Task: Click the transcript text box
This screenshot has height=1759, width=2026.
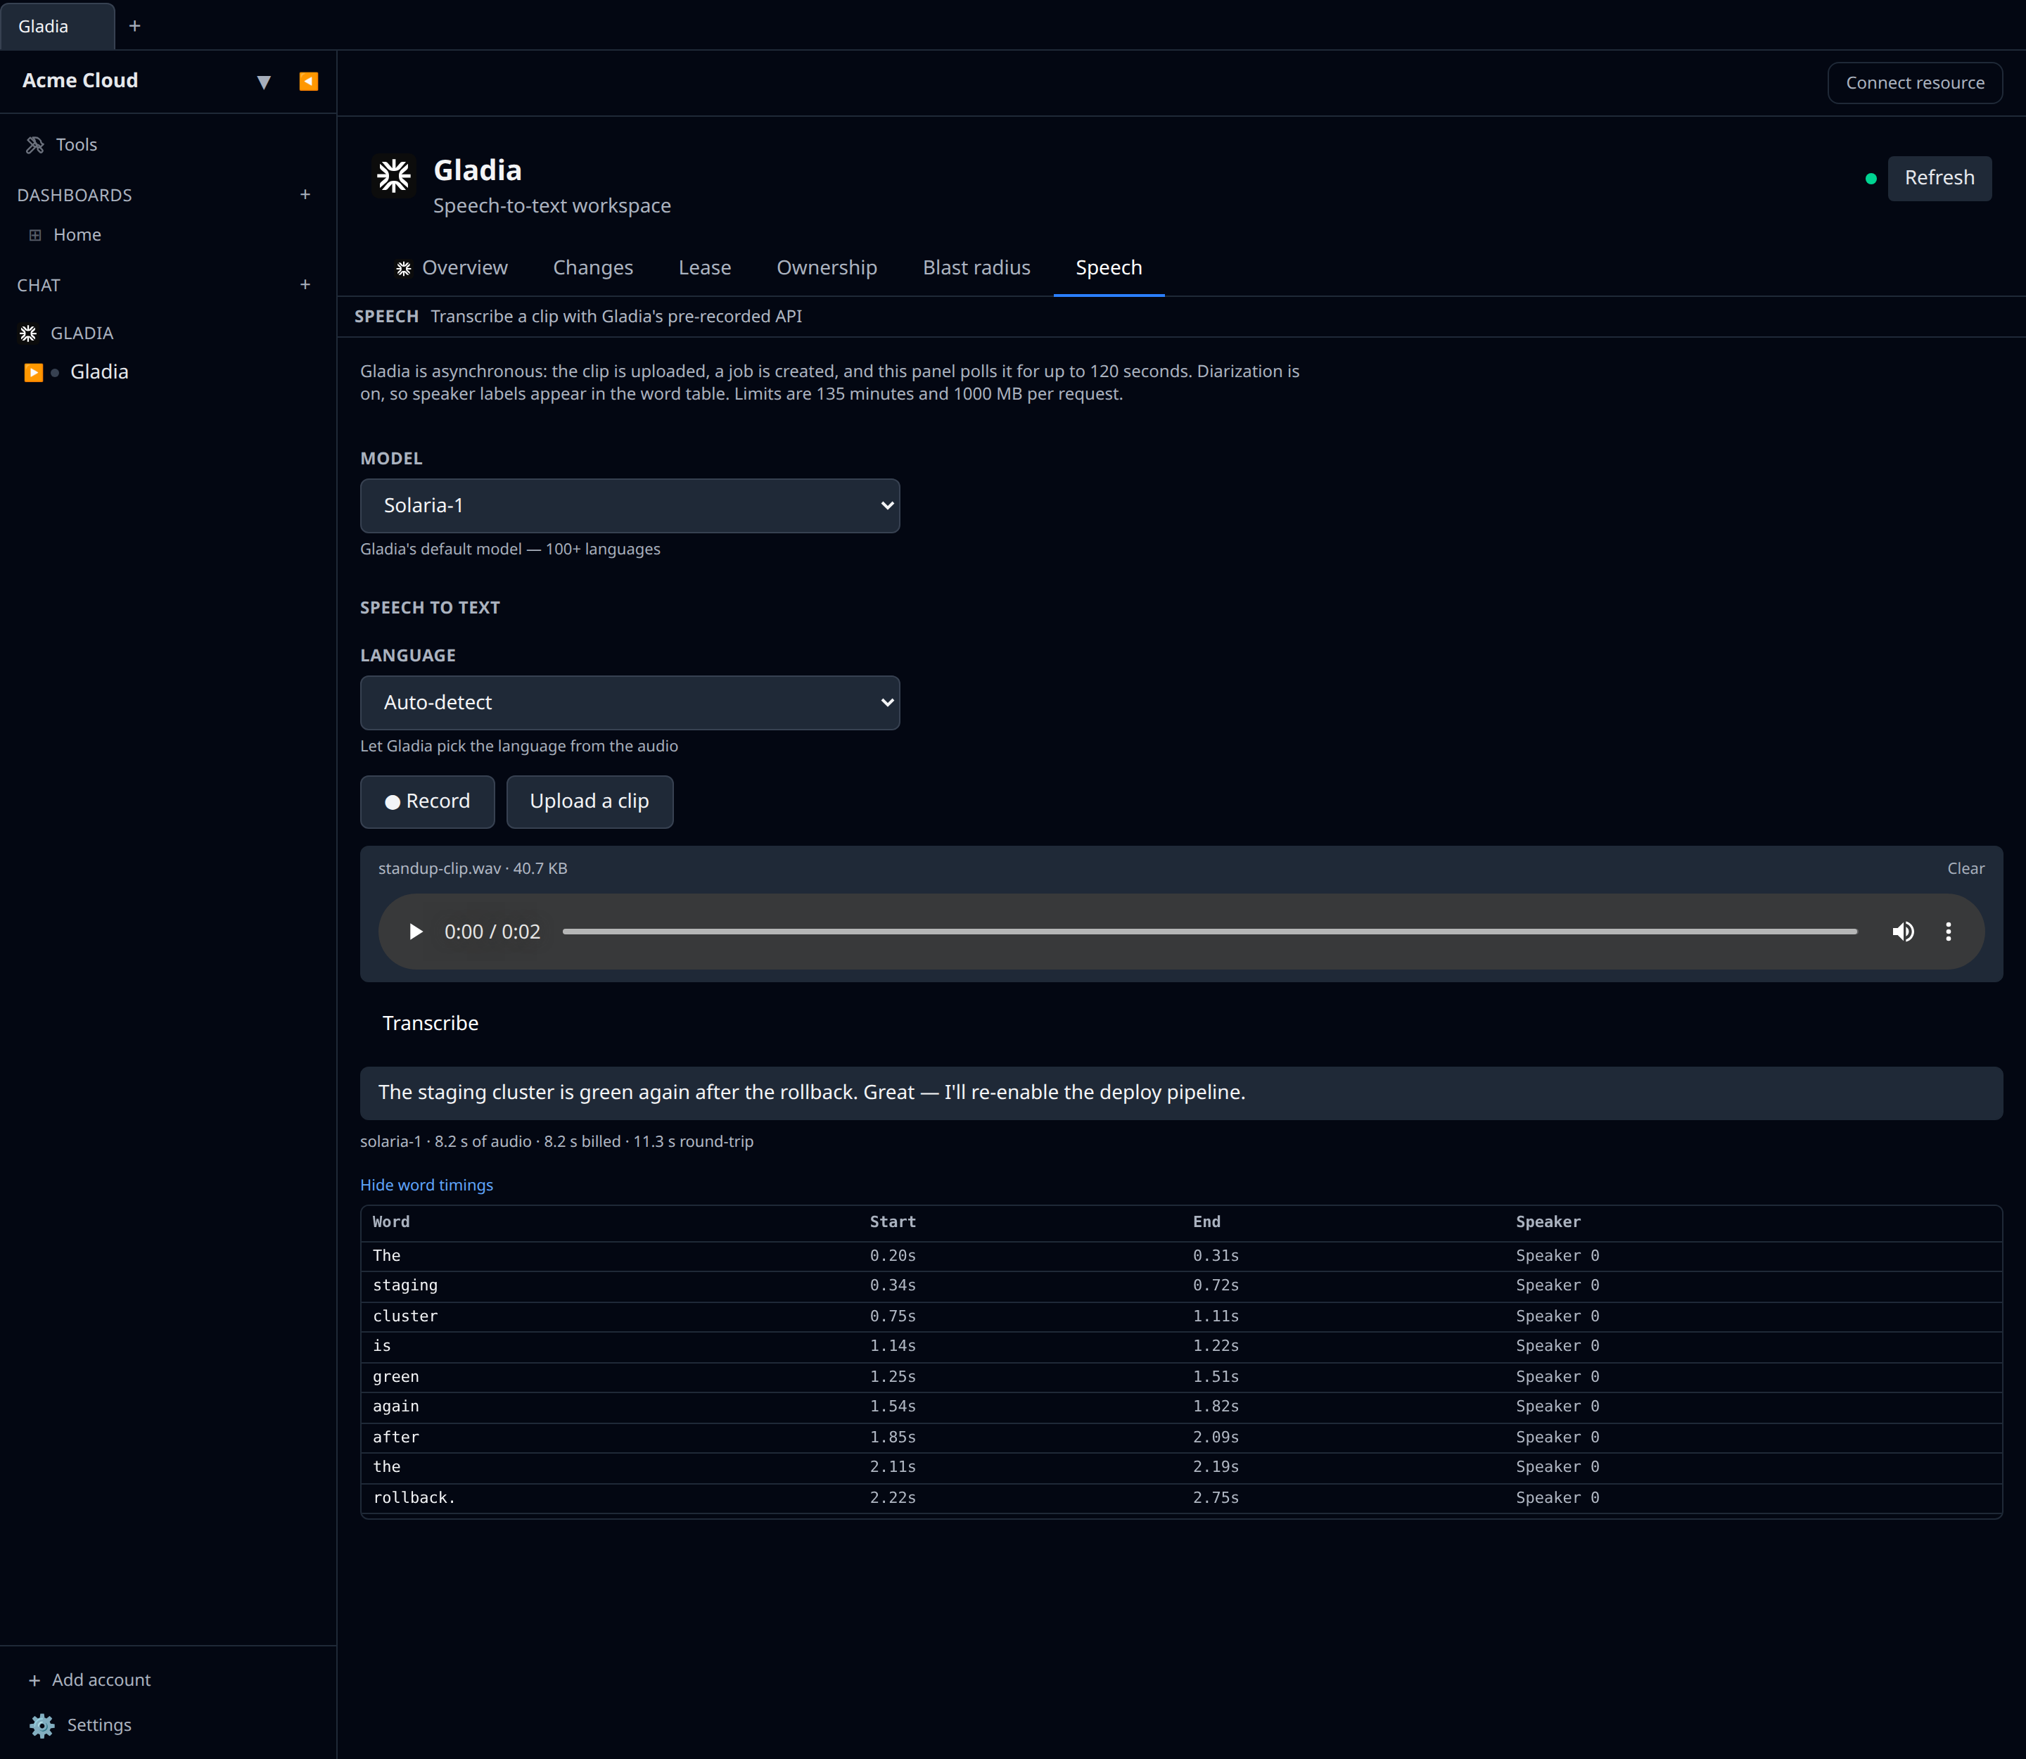Action: (1181, 1093)
